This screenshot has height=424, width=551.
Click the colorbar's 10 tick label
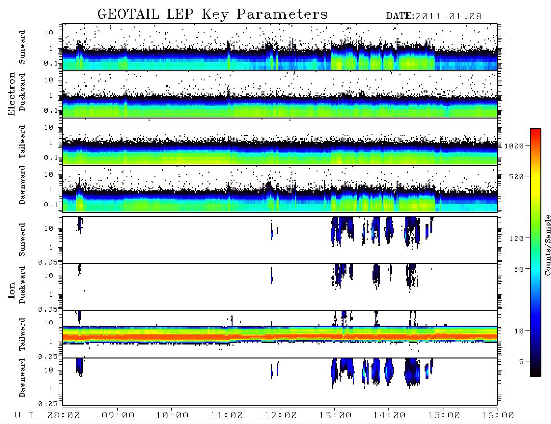[519, 331]
